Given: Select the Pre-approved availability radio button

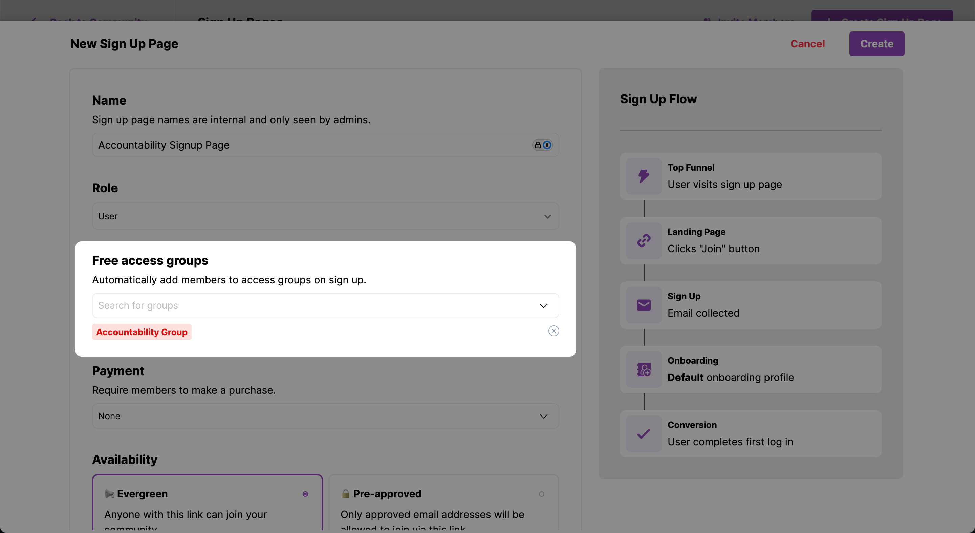Looking at the screenshot, I should pos(541,494).
